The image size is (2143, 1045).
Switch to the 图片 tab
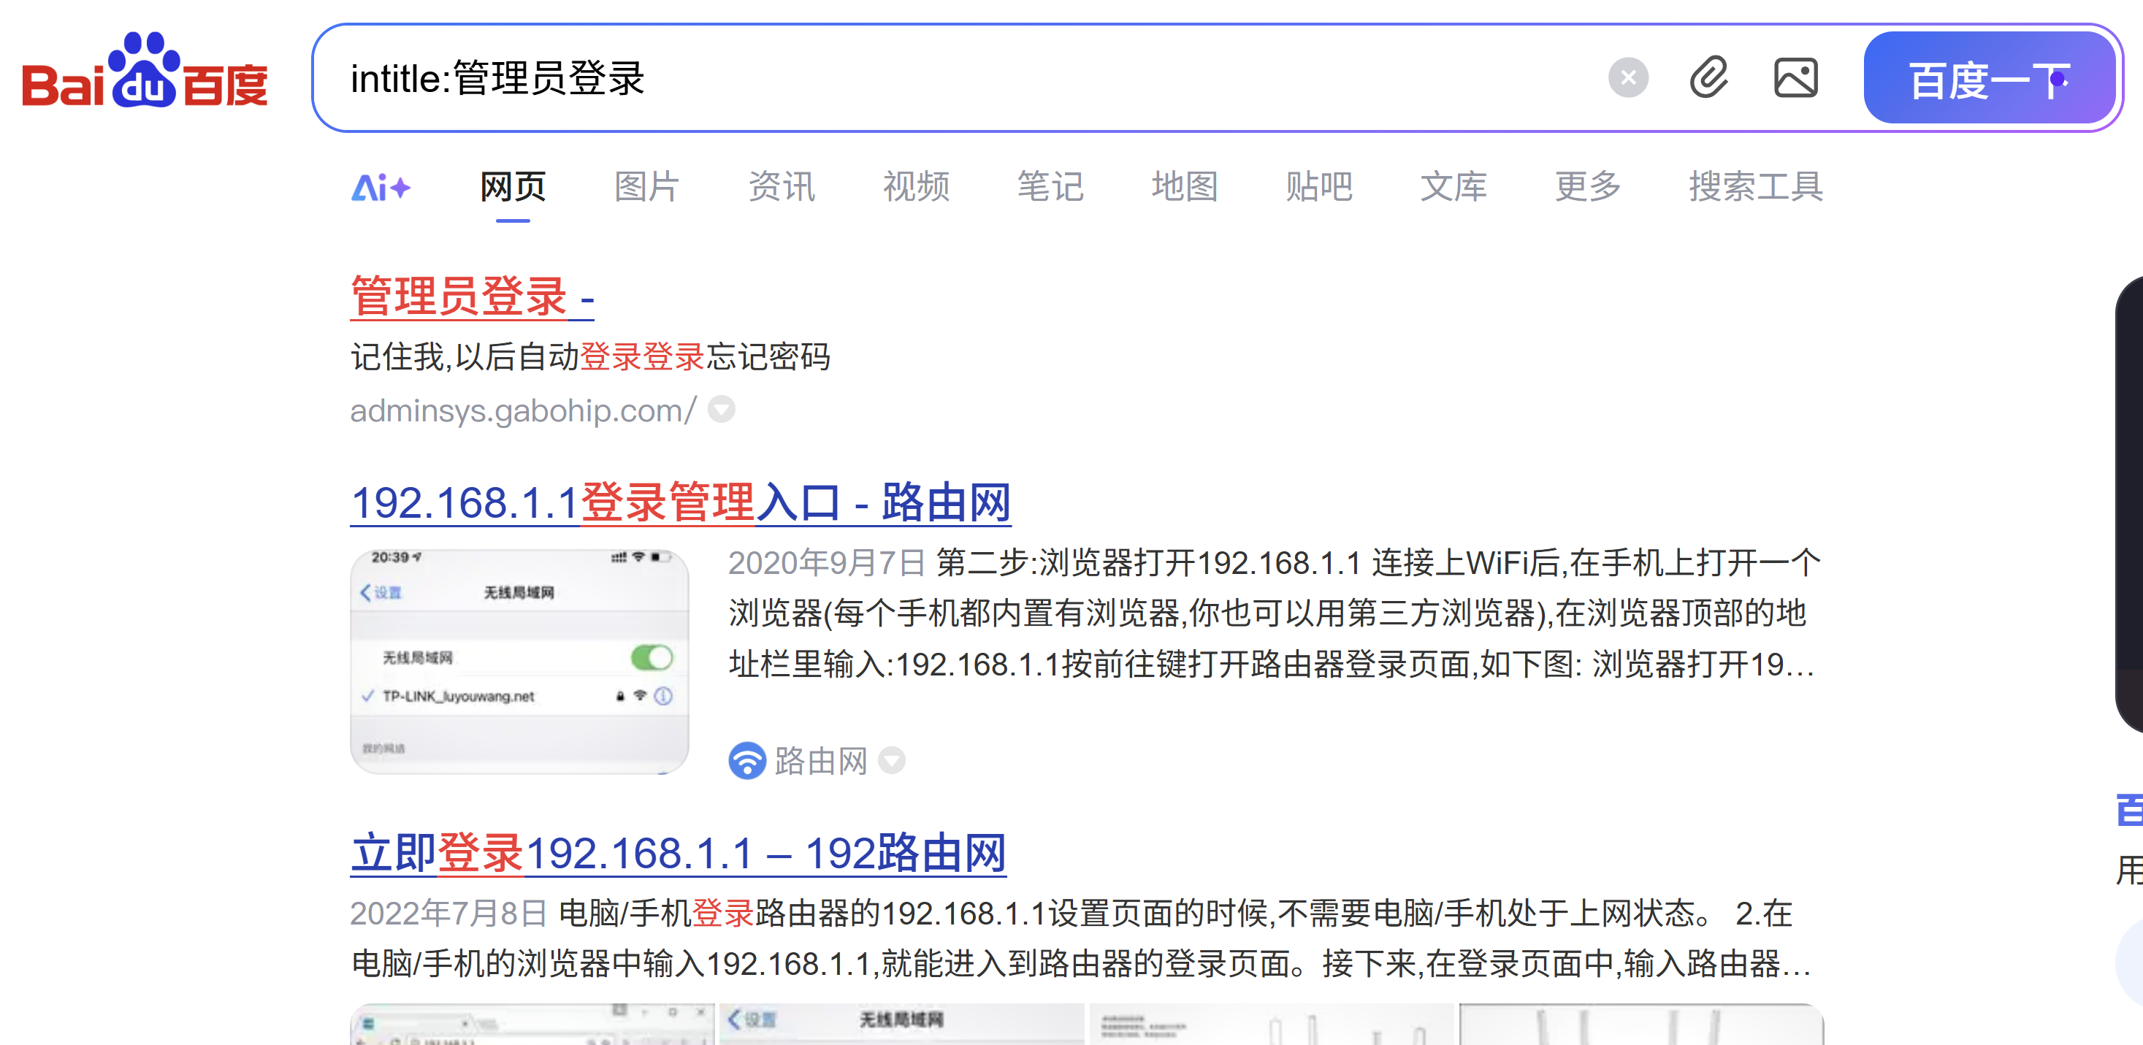click(646, 186)
